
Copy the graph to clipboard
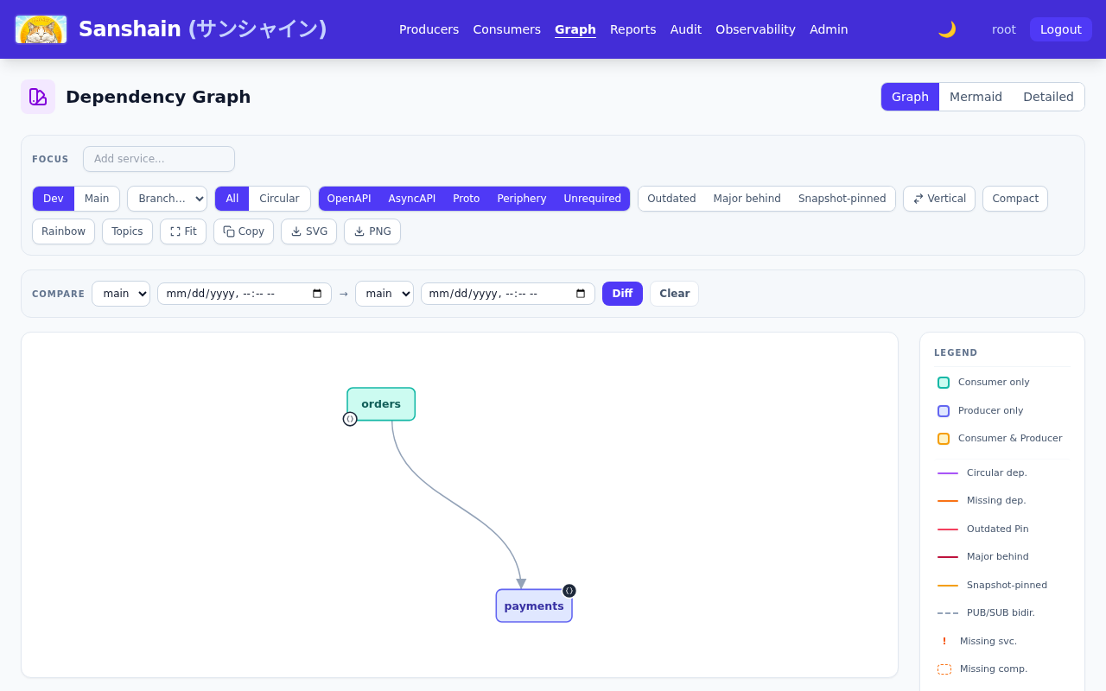244,231
